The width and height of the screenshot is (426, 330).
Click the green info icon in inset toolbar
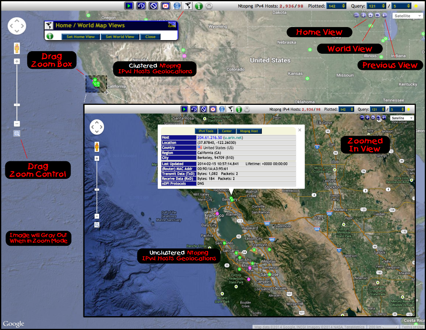click(x=239, y=109)
